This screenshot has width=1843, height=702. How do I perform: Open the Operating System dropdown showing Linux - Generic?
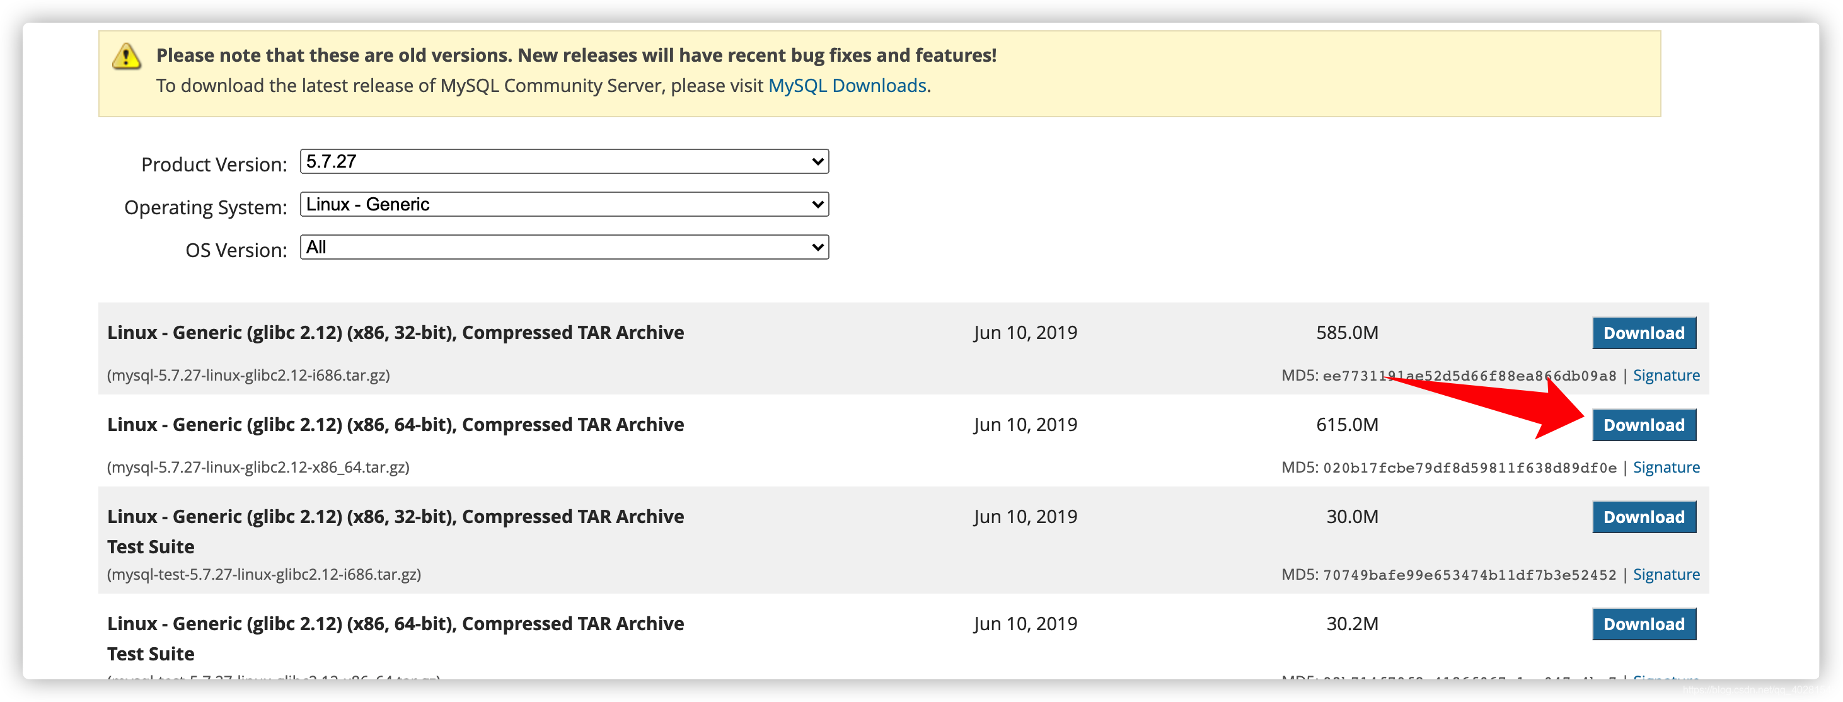click(x=563, y=205)
